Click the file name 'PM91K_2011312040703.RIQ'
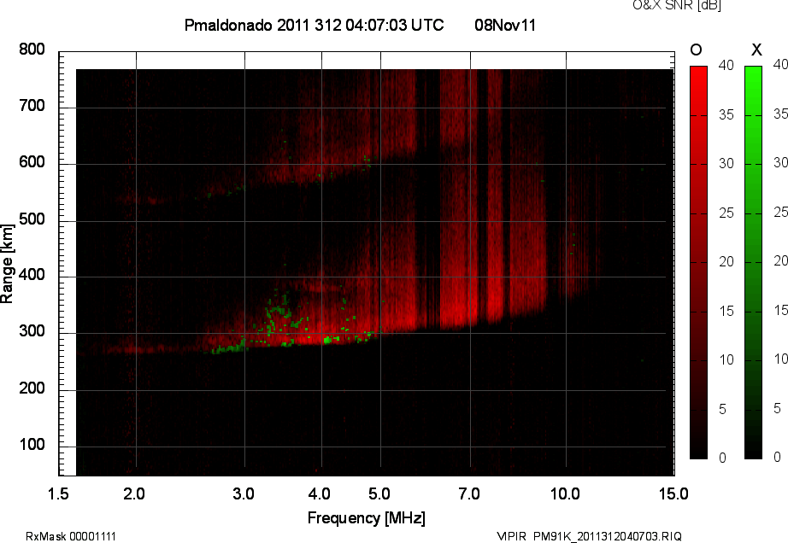 tap(608, 536)
